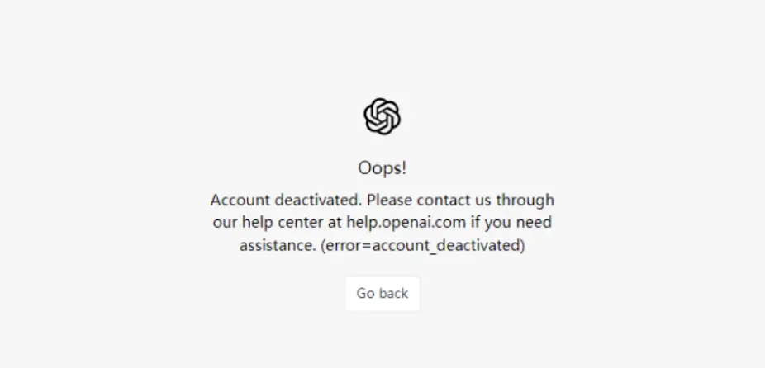Click the word 'if' after help.openai.com
This screenshot has height=368, width=765.
pyautogui.click(x=475, y=222)
